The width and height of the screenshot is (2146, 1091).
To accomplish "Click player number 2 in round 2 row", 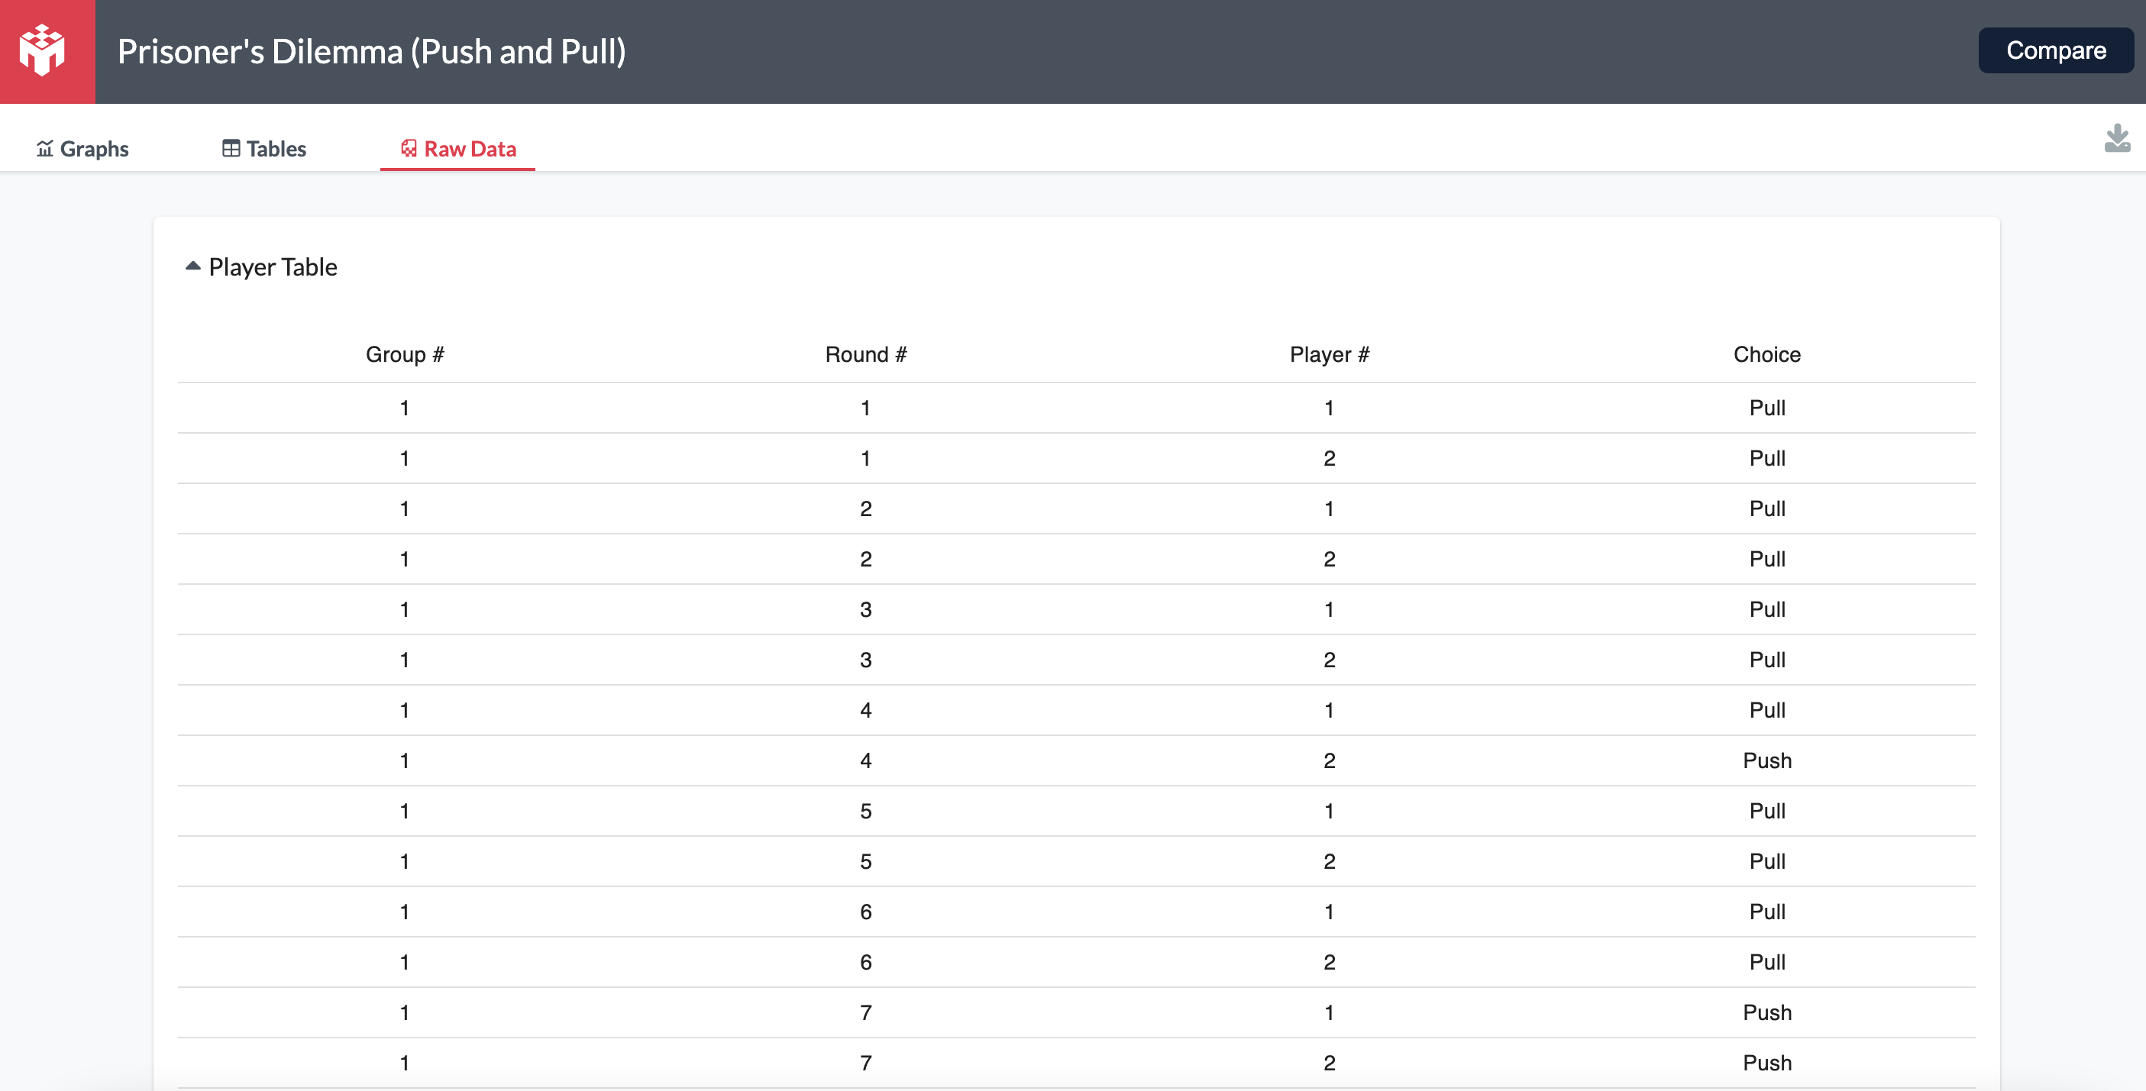I will (x=1330, y=559).
